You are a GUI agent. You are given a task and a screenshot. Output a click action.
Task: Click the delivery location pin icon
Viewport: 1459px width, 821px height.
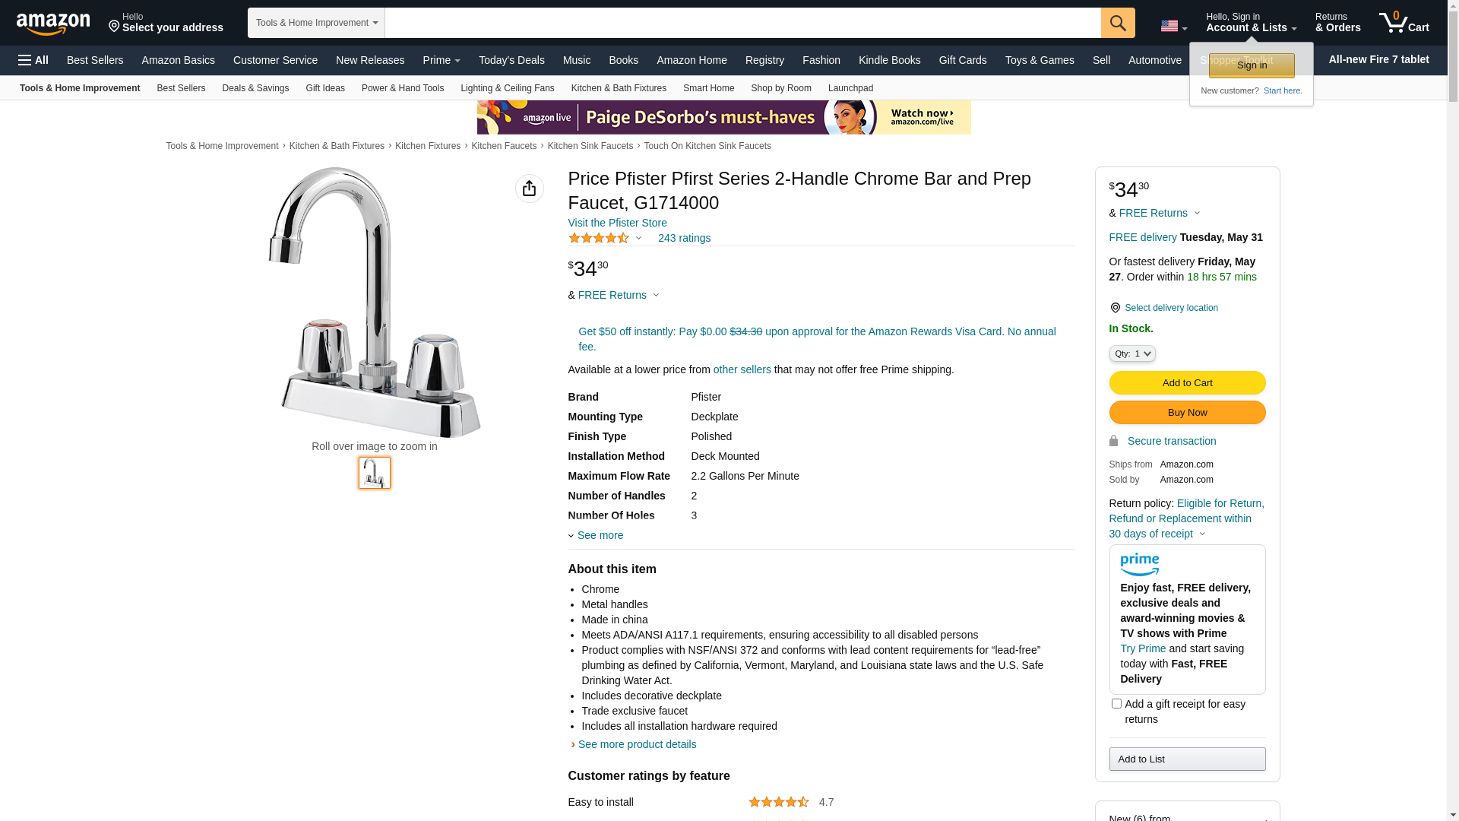tap(1115, 308)
